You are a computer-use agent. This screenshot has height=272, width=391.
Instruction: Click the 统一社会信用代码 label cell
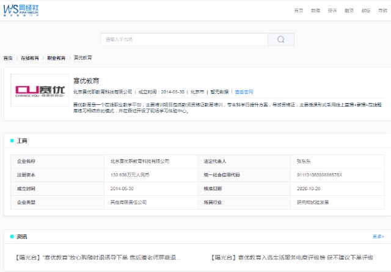point(244,175)
